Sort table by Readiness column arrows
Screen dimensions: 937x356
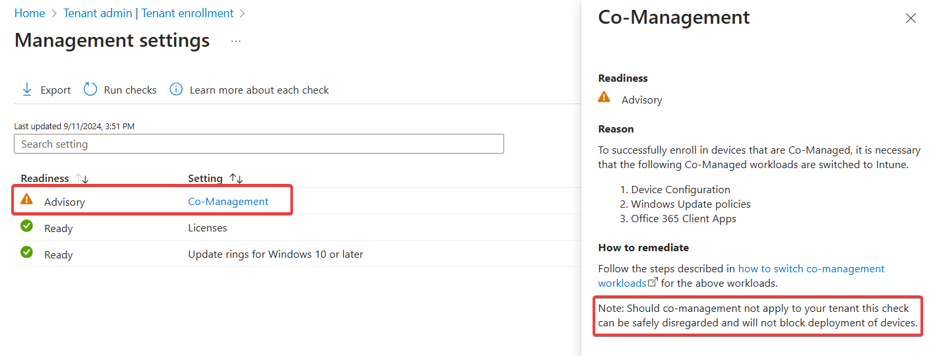(x=82, y=179)
